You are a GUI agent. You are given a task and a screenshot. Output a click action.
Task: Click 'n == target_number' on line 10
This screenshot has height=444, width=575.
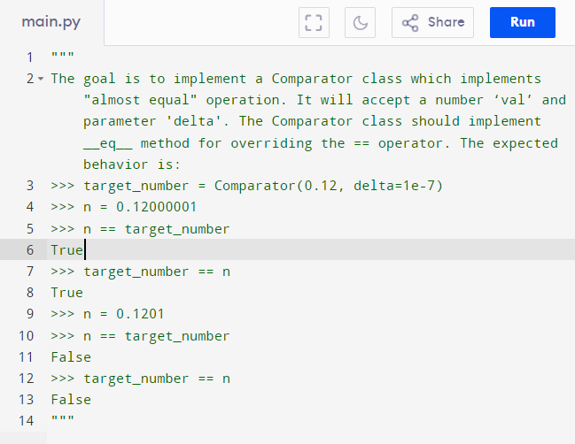coord(157,336)
